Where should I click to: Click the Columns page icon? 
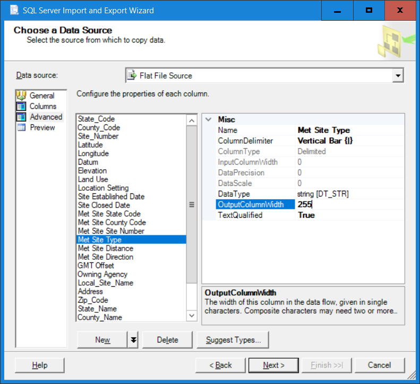[x=21, y=106]
